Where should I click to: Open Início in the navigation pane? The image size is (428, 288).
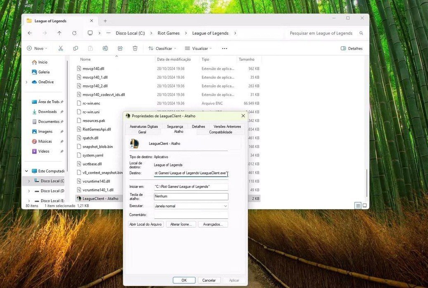[40, 62]
